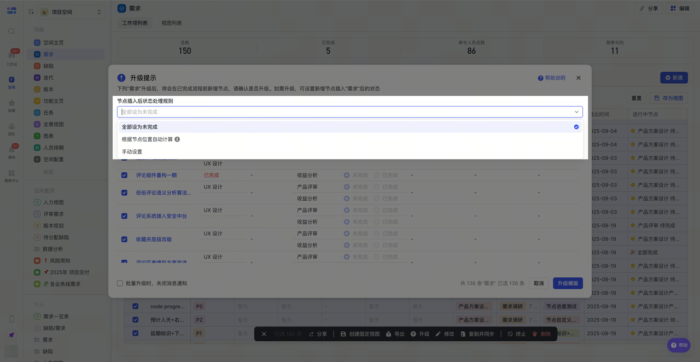
Task: Click the search icon in left rail
Action: click(11, 31)
